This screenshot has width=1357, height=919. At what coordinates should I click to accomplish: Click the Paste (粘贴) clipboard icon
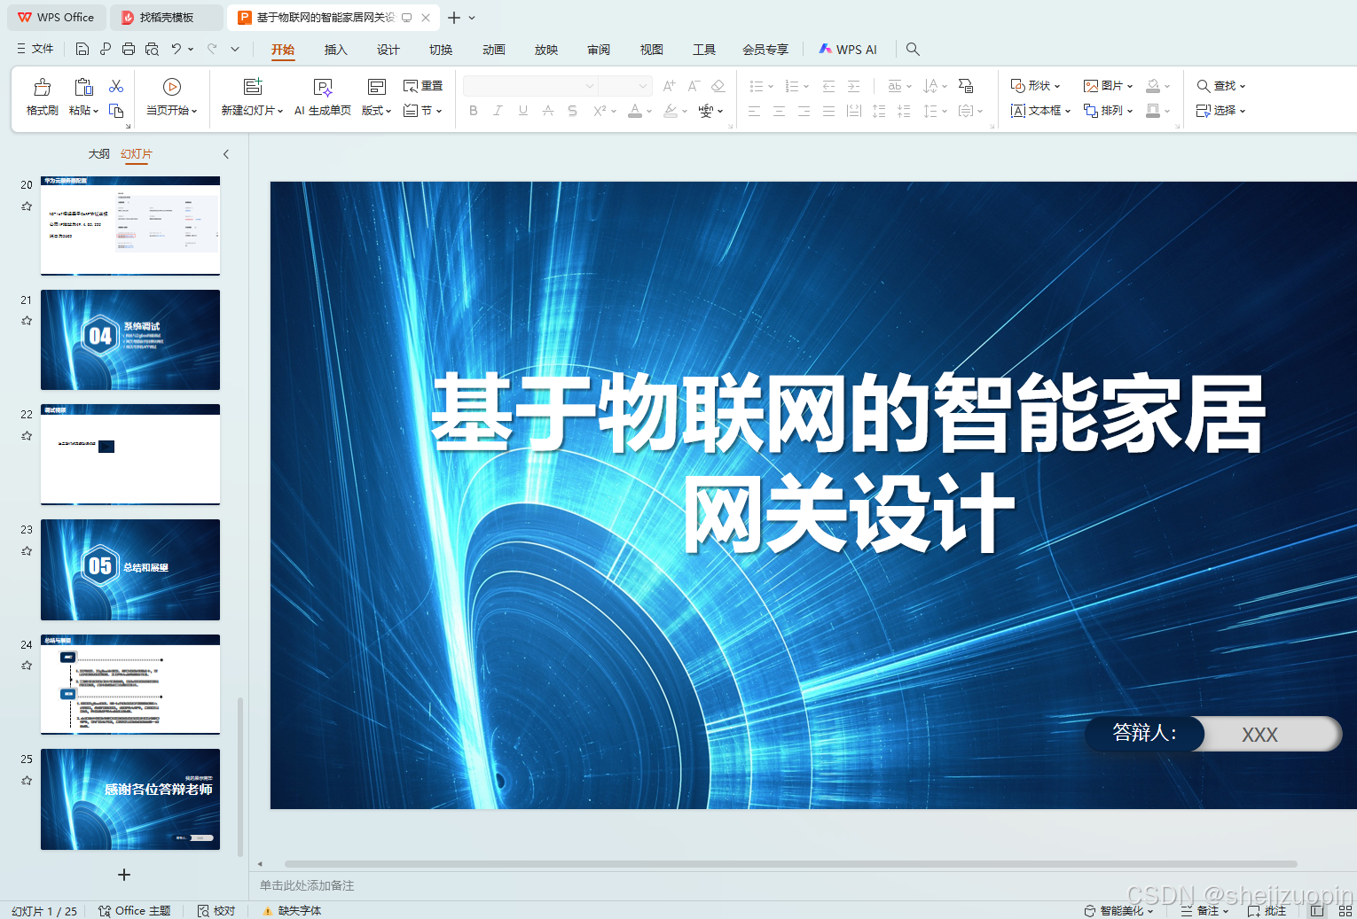(83, 87)
